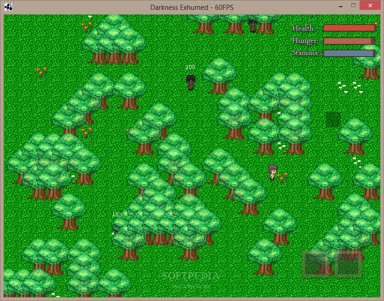384x301 pixels.
Task: Click the Darkness Exhumed - 60FPS title
Action: (192, 8)
